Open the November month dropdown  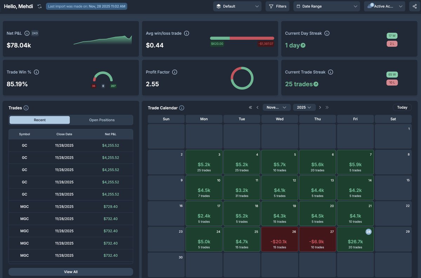click(x=276, y=107)
